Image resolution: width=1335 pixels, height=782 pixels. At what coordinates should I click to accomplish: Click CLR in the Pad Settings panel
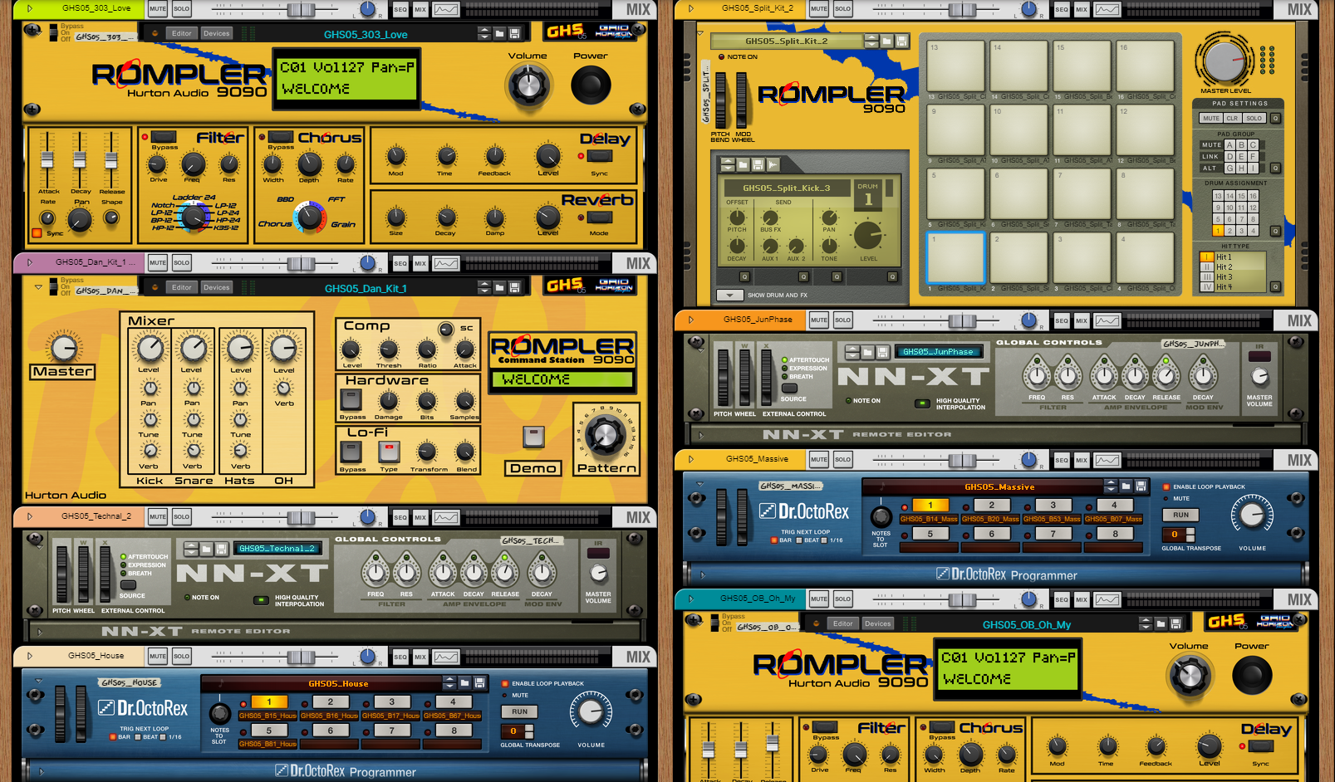(x=1232, y=118)
